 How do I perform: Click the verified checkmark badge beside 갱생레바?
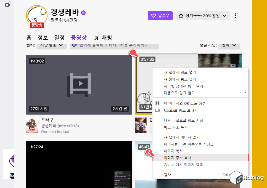(x=83, y=12)
